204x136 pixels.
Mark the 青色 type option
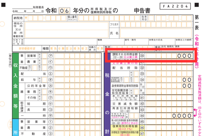[53, 49]
